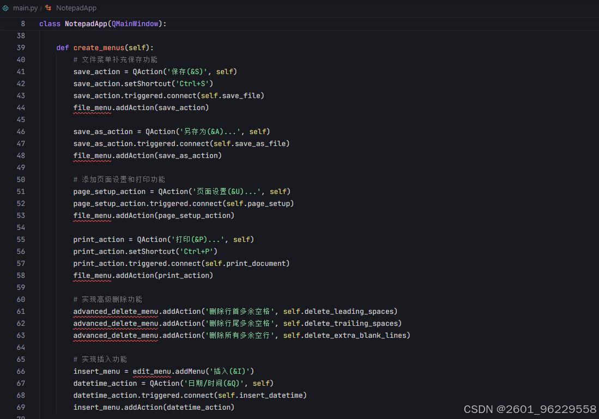Image resolution: width=599 pixels, height=419 pixels.
Task: Click self.delete_trailing_spaces on line 62
Action: coord(340,324)
